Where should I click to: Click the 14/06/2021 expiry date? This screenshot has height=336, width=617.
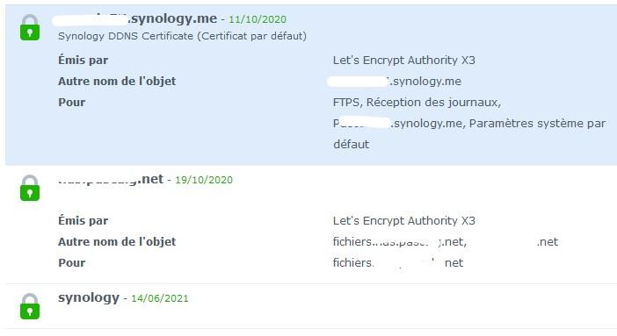coord(160,298)
